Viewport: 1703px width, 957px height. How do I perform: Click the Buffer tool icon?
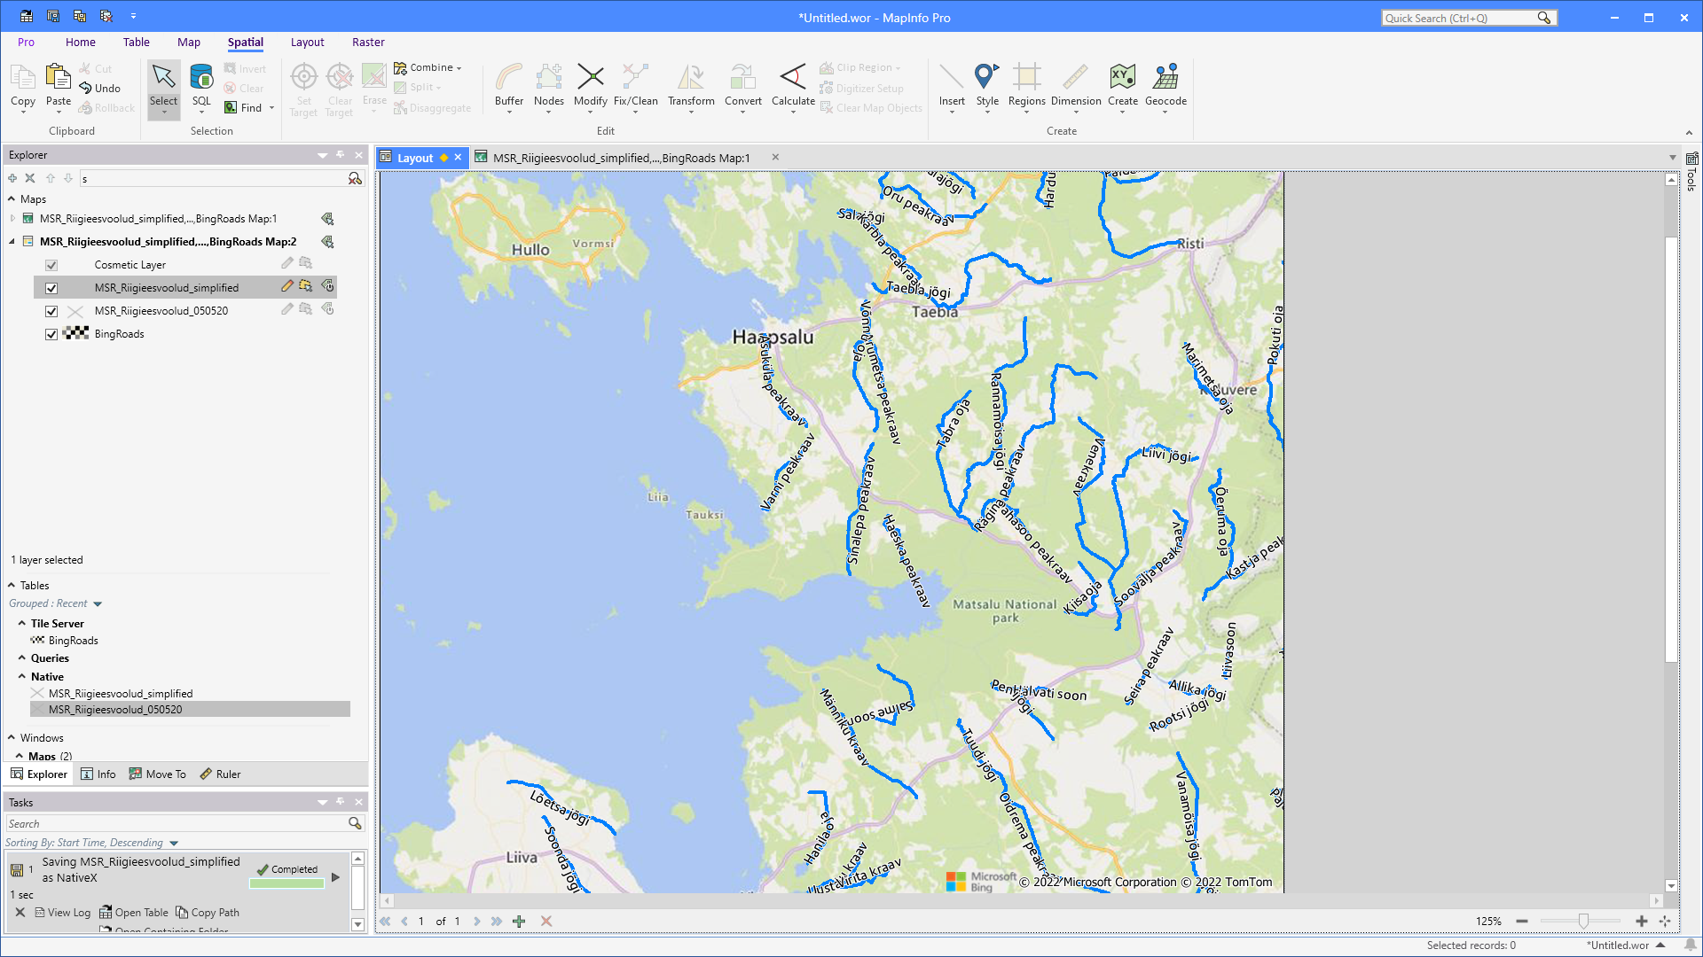point(509,78)
